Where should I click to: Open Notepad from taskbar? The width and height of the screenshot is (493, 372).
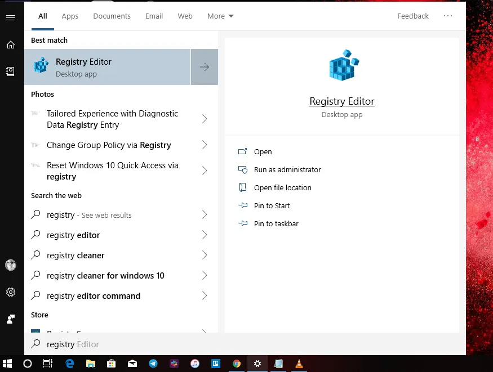coord(278,364)
